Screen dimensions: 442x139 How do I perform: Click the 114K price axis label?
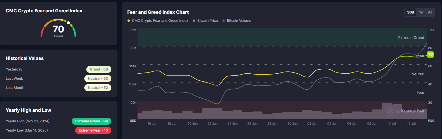[x=133, y=66]
